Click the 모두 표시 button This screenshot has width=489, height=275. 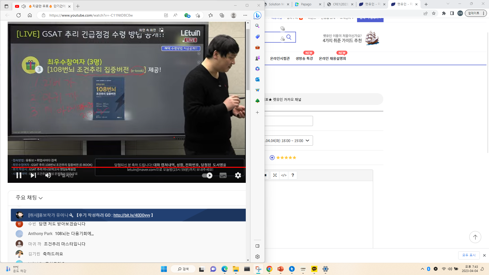[469, 255]
